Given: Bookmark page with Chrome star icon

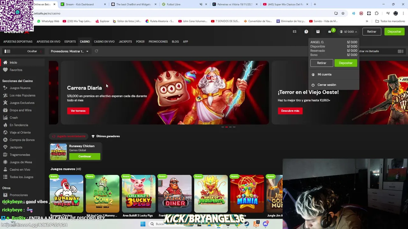Looking at the screenshot, I should point(343,13).
